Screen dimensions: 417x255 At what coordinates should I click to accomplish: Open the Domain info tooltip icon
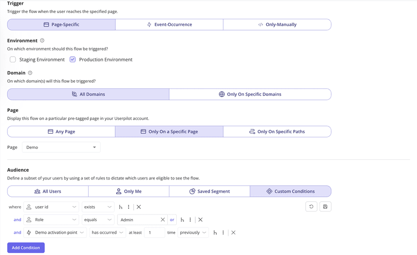30,73
